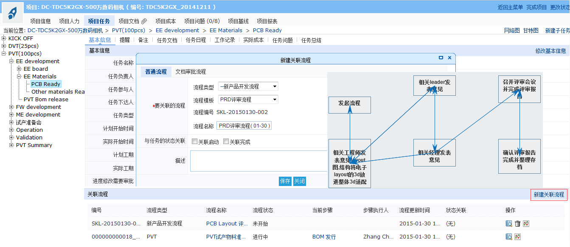This screenshot has width=570, height=247.
Task: Open flowchart icon for PCB Layout workflow row
Action: tap(526, 224)
